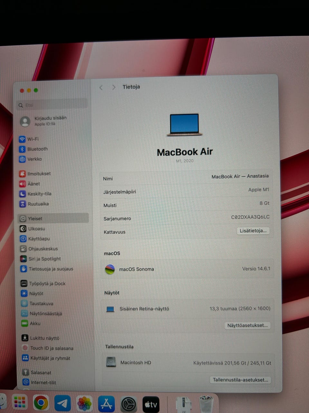Open Photos app from the Dock

(x=84, y=404)
